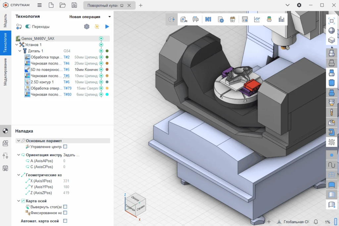Collapse the Установ 1 tree node
The width and height of the screenshot is (339, 226).
[17, 45]
